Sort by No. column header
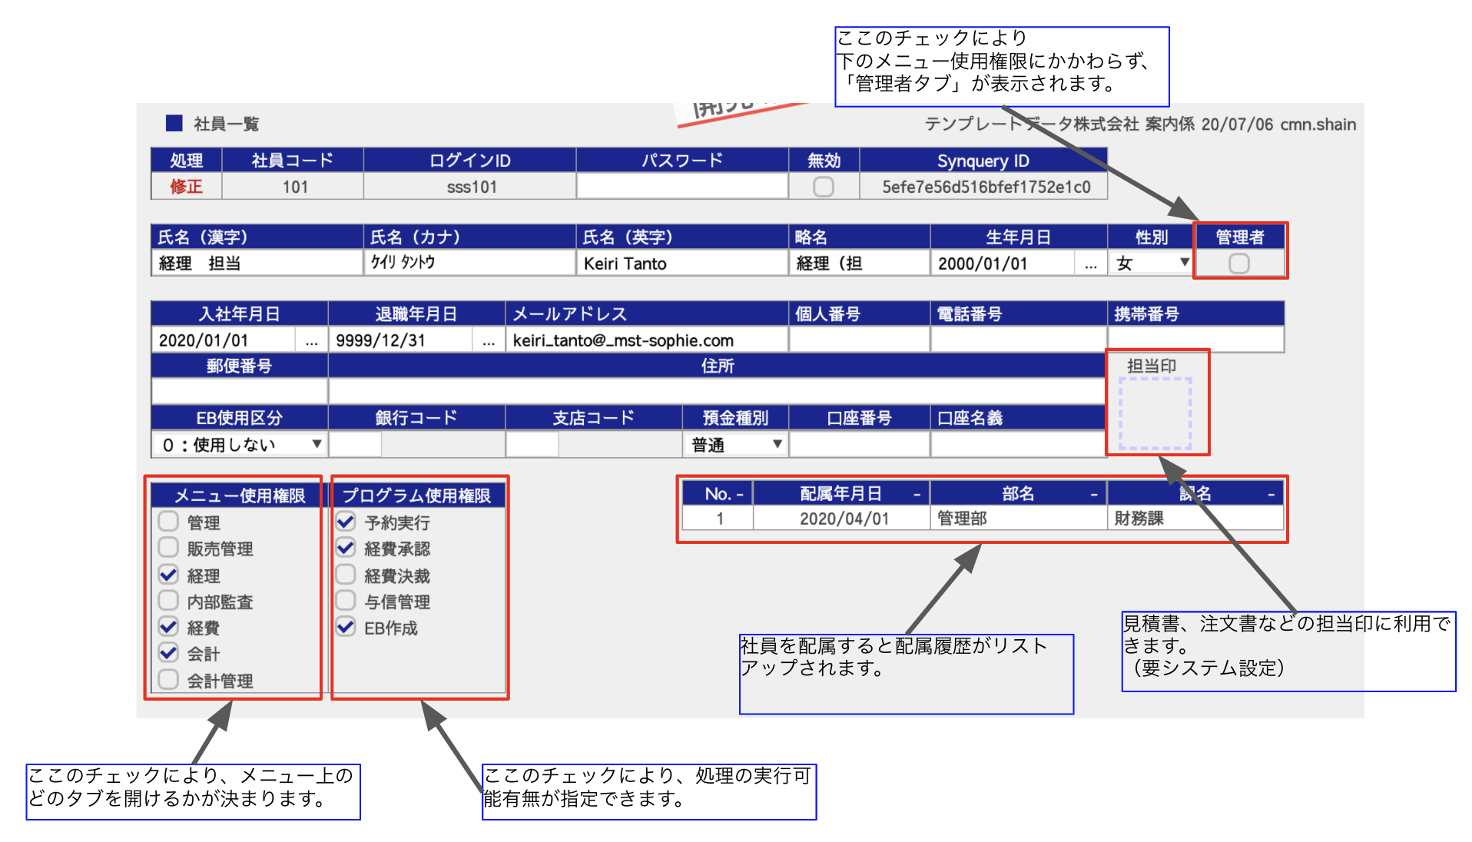Viewport: 1472px width, 842px height. coord(718,494)
